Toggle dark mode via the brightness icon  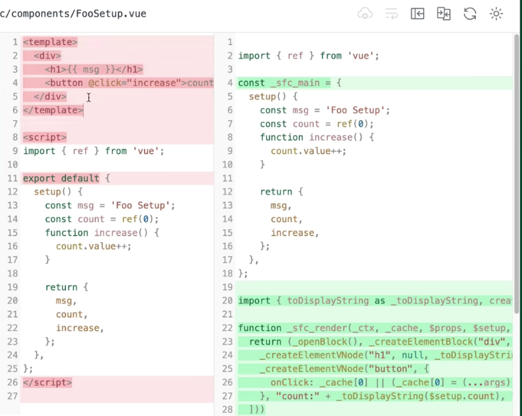click(496, 13)
